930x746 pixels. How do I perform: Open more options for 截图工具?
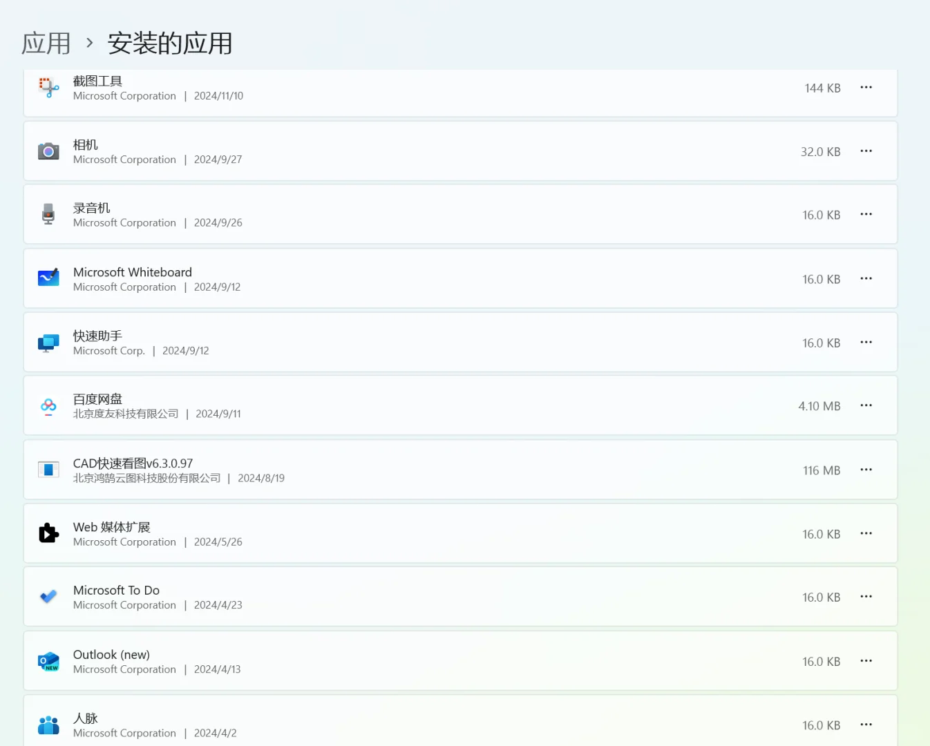tap(866, 87)
